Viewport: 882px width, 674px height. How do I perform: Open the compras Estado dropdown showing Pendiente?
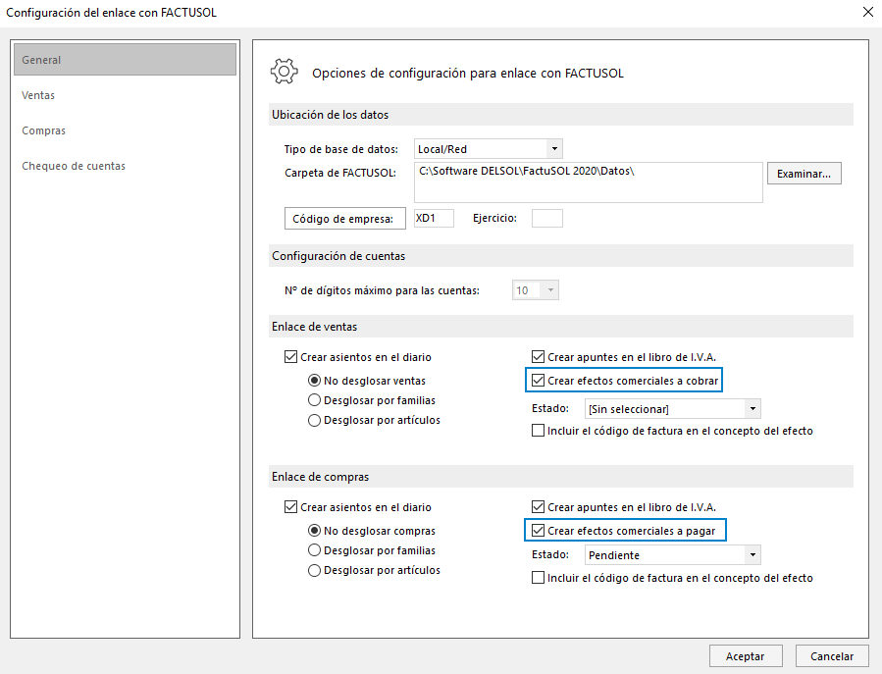point(673,555)
